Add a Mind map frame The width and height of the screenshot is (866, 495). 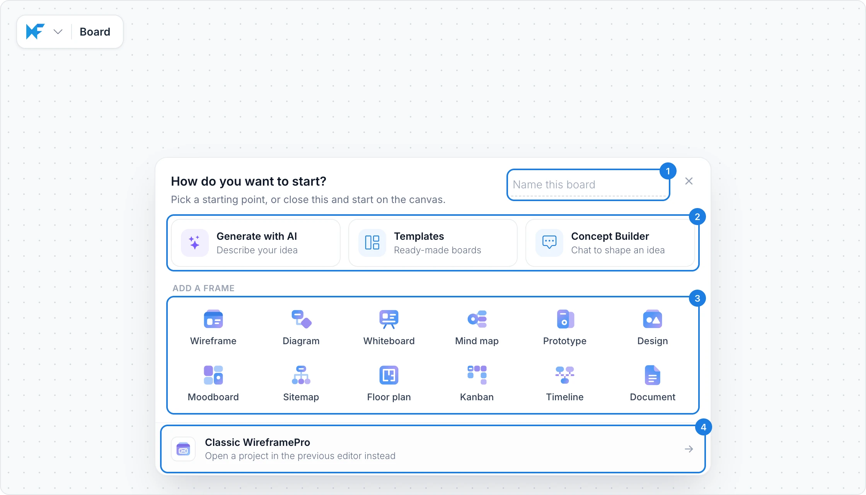(477, 328)
